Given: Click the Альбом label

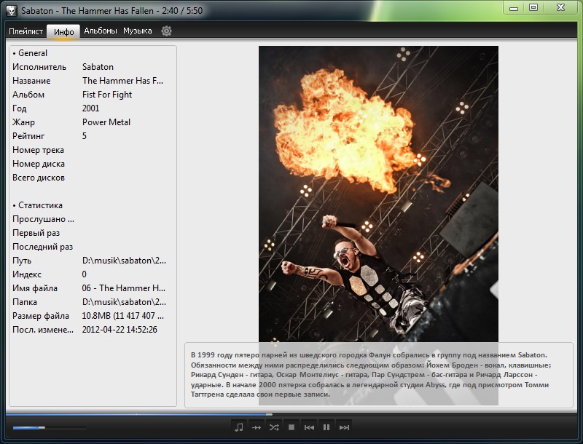Looking at the screenshot, I should (28, 95).
